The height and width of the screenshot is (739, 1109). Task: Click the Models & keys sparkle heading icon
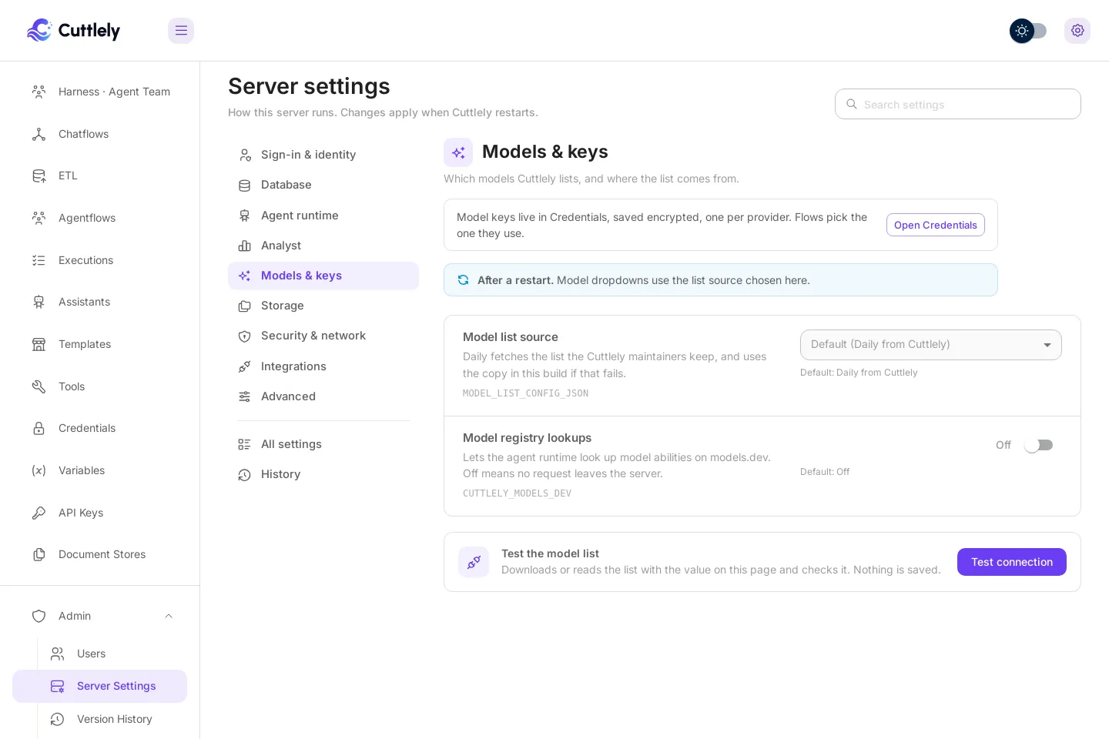tap(458, 152)
